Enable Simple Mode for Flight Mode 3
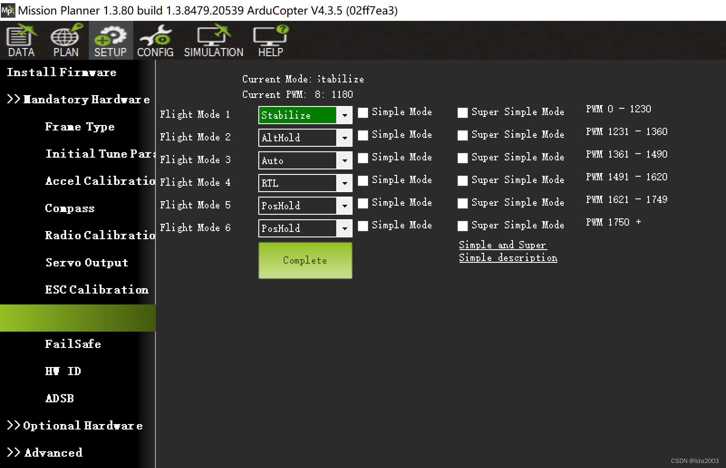Screen dimensions: 726x468 (363, 158)
